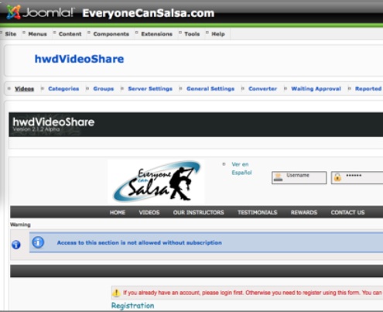Screen dimensions: 383x312
Task: Click the Ver en Español link
Action: tap(241, 168)
